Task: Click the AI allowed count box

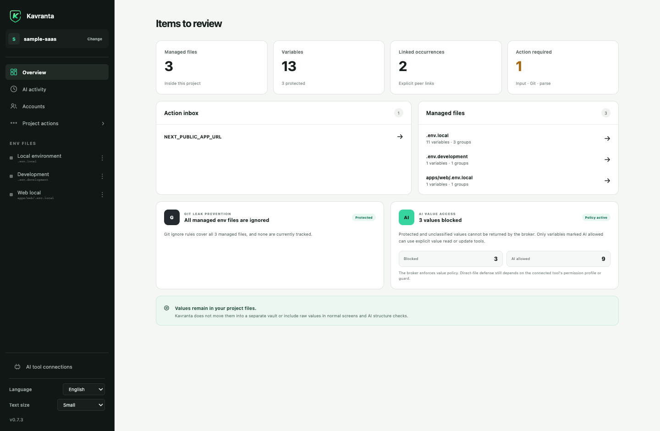Action: 558,259
